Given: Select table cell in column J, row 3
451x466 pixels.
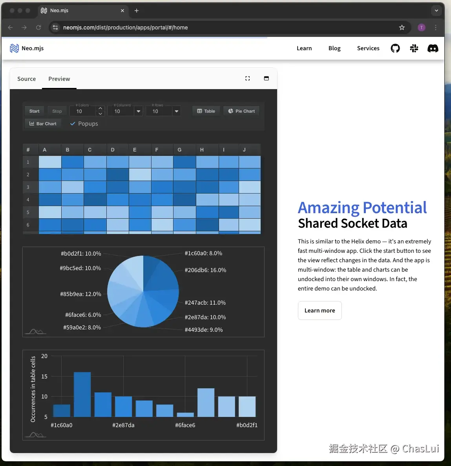Looking at the screenshot, I should tap(250, 187).
